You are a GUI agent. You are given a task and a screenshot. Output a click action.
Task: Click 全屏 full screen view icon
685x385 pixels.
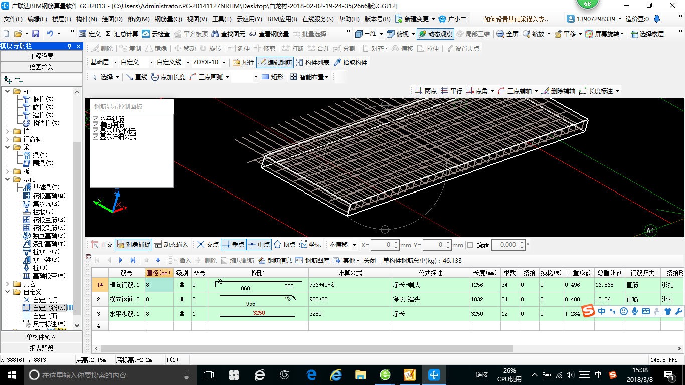click(x=507, y=34)
